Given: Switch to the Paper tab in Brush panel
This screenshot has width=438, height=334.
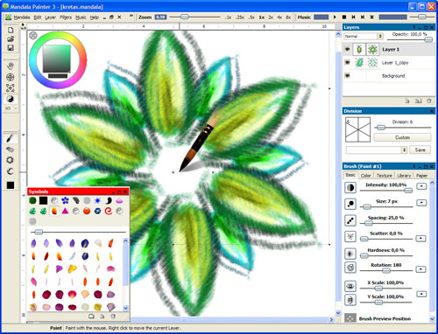Looking at the screenshot, I should click(421, 176).
